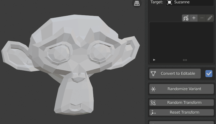The width and height of the screenshot is (216, 124).
Task: Toggle perspective/orthographic grid view icon
Action: [x=137, y=3]
